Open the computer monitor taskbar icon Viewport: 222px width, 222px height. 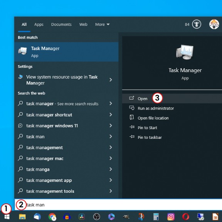(200, 217)
